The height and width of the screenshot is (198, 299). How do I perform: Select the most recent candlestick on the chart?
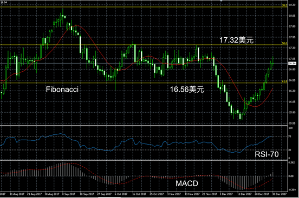(x=273, y=62)
